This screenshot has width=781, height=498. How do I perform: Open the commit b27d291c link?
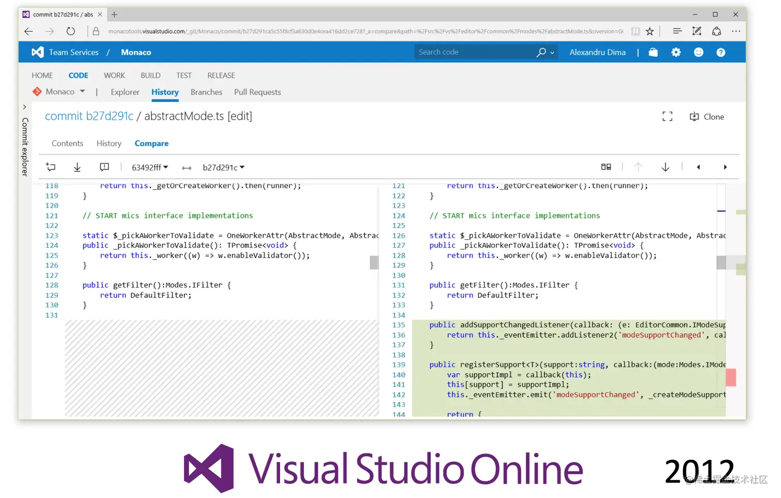coord(89,116)
